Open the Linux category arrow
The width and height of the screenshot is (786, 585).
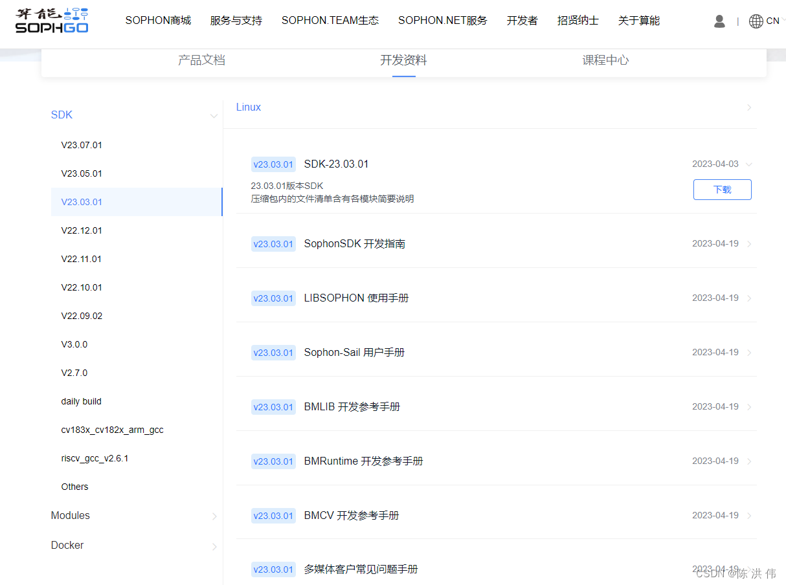coord(748,107)
